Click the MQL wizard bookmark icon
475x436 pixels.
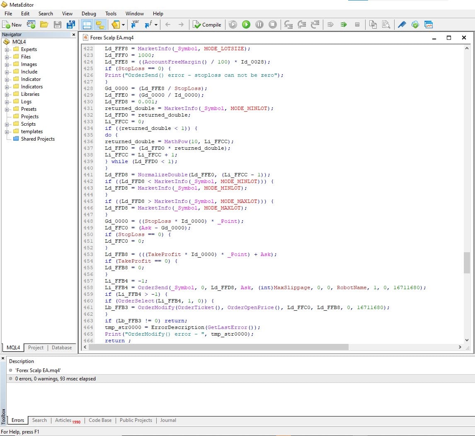(116, 24)
